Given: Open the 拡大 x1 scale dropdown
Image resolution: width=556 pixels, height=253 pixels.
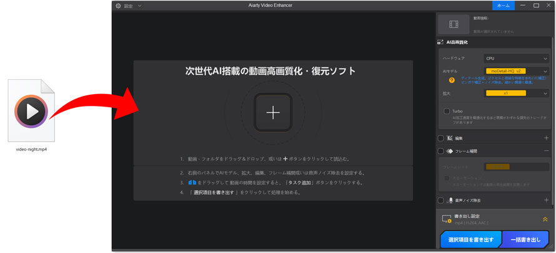Looking at the screenshot, I should click(x=516, y=93).
